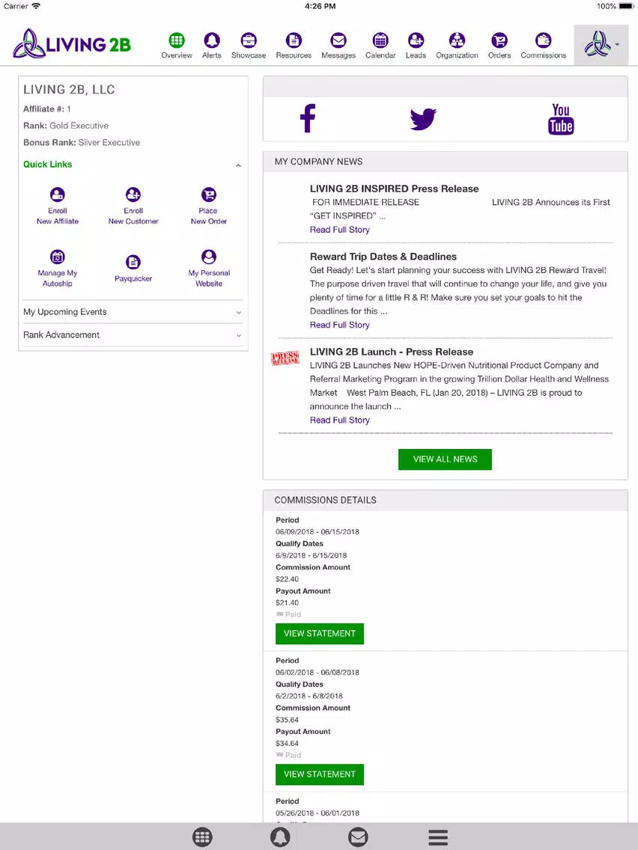Click the LIVING 2B logo
This screenshot has height=850, width=638.
72,44
